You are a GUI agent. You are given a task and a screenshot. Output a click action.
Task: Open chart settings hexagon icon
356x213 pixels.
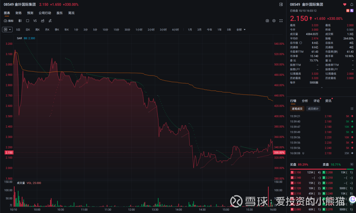(x=274, y=21)
